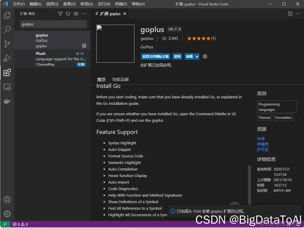Image resolution: width=304 pixels, height=229 pixels.
Task: Open Source Control view
Action: pos(7,44)
